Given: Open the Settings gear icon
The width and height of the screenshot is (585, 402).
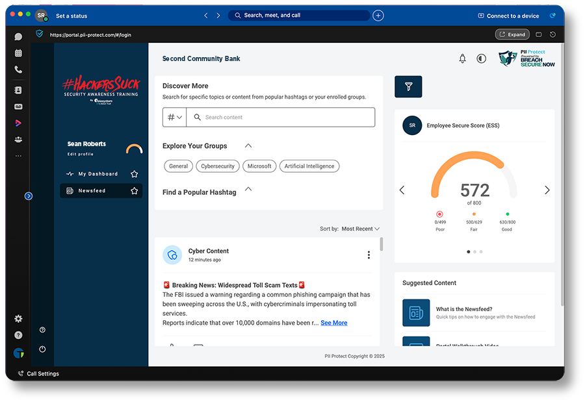Looking at the screenshot, I should tap(18, 318).
